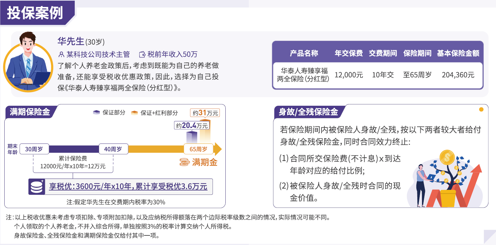Click the 12,000元 premium cell
The height and width of the screenshot is (245, 496).
349,75
